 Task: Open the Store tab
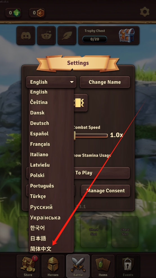click(x=28, y=266)
